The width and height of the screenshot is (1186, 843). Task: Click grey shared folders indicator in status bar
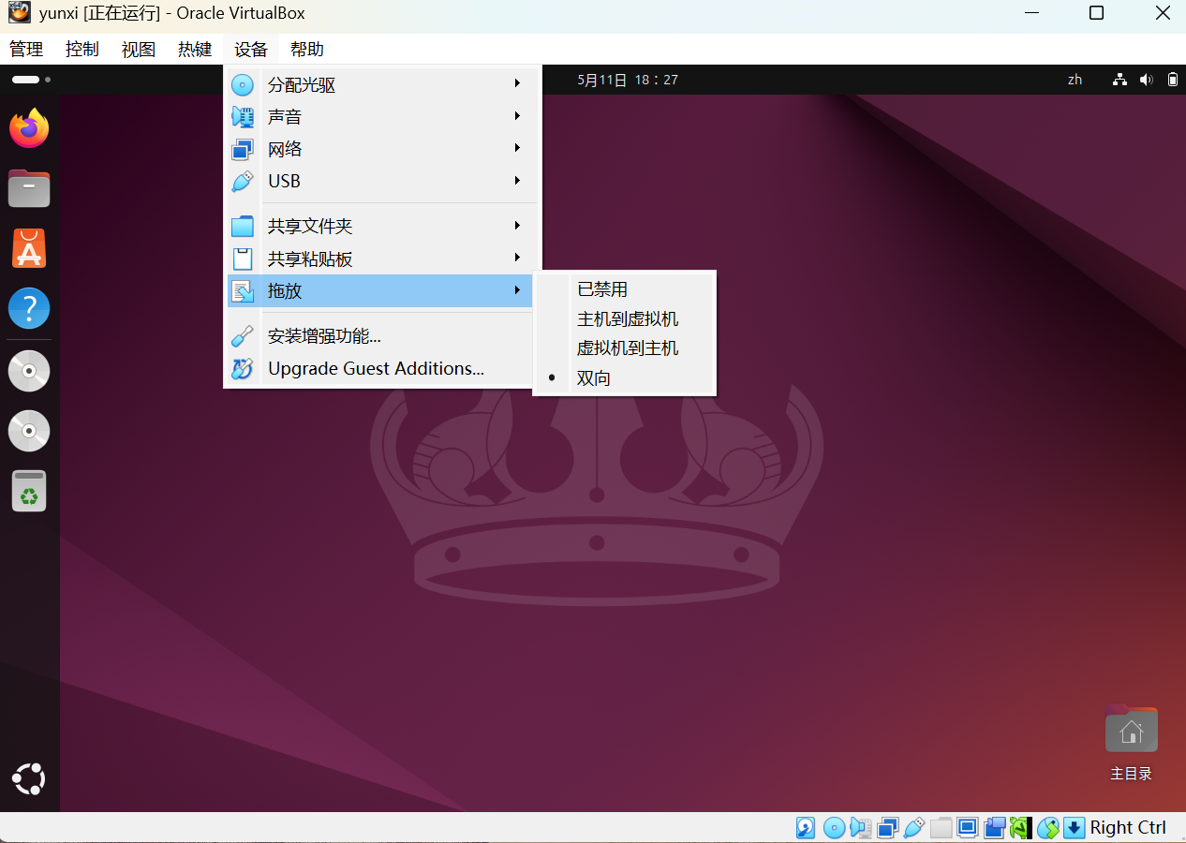941,828
